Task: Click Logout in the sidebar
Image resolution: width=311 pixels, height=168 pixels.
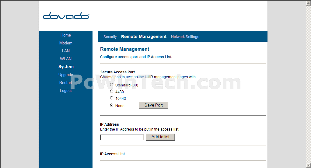Action: coord(66,91)
